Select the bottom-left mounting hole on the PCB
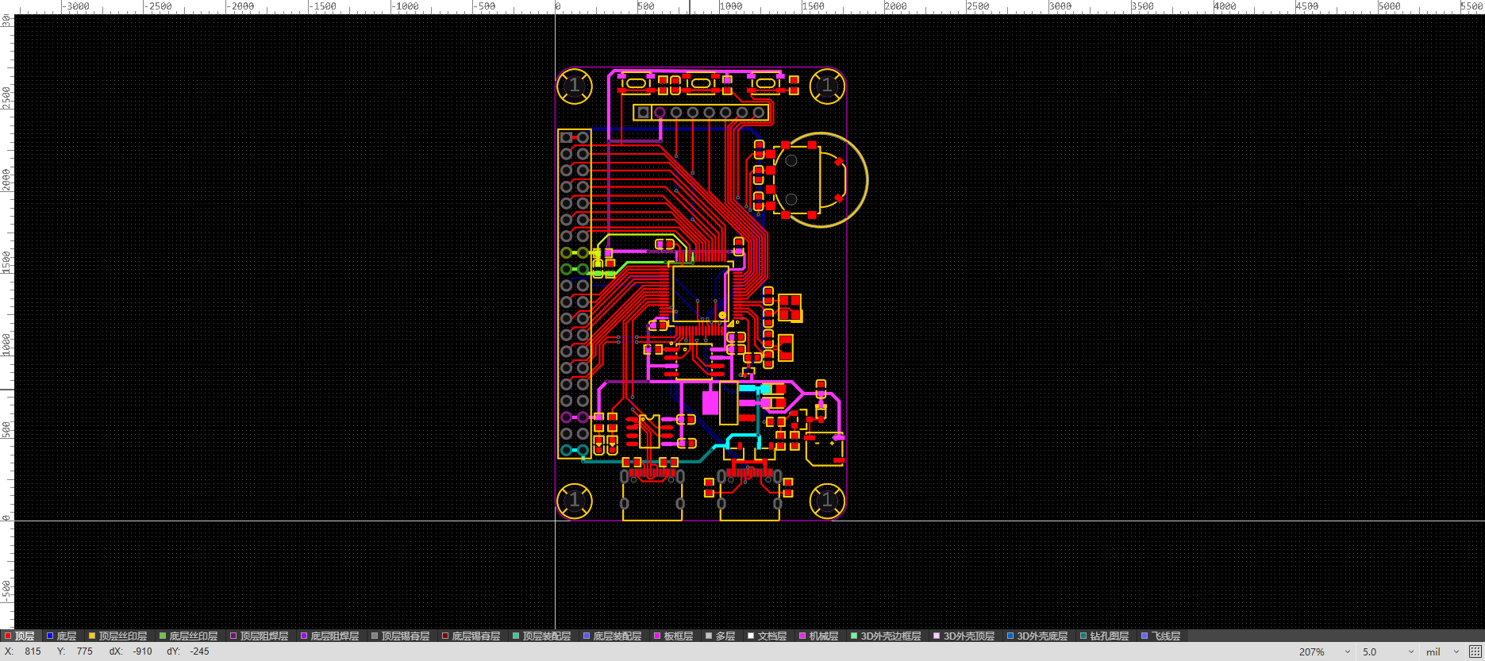The height and width of the screenshot is (661, 1485). [x=575, y=500]
